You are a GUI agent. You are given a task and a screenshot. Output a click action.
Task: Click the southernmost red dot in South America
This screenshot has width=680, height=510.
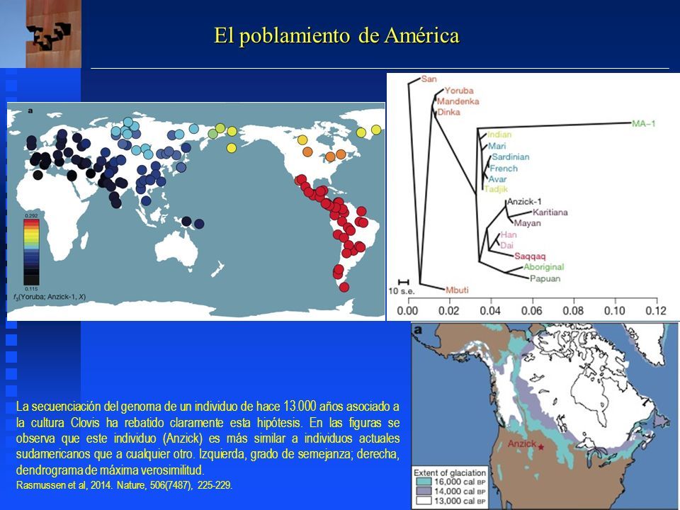click(x=344, y=287)
